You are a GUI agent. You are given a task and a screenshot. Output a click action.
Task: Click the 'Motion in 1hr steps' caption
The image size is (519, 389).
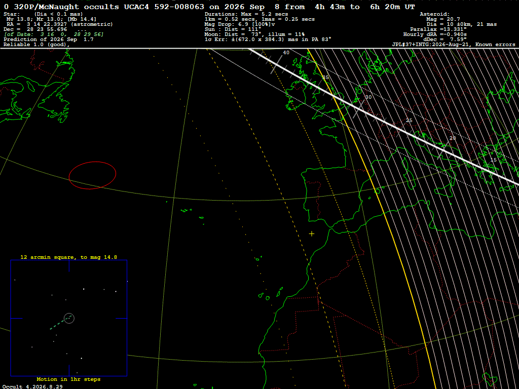tap(68, 379)
